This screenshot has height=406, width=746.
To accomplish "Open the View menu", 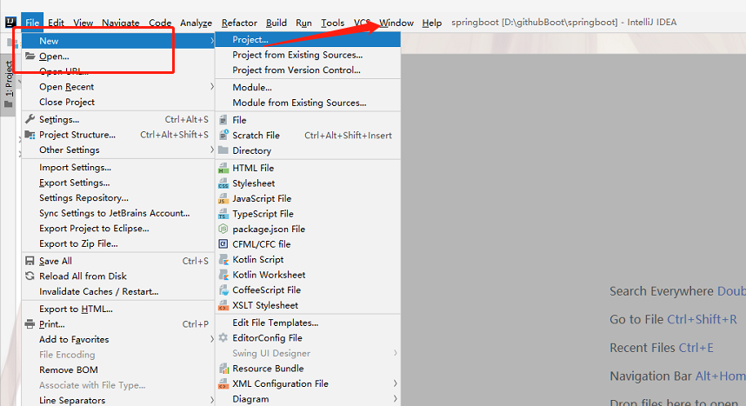I will [83, 23].
